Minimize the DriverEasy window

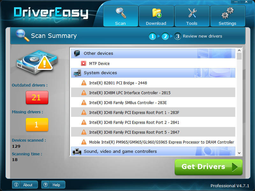236,2
